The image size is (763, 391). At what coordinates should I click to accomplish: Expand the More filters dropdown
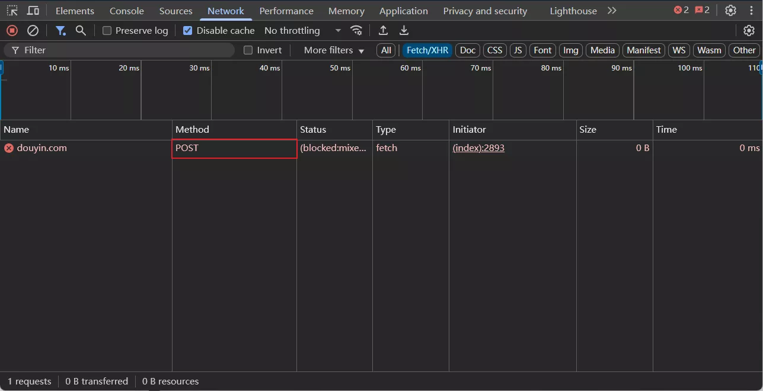click(334, 50)
